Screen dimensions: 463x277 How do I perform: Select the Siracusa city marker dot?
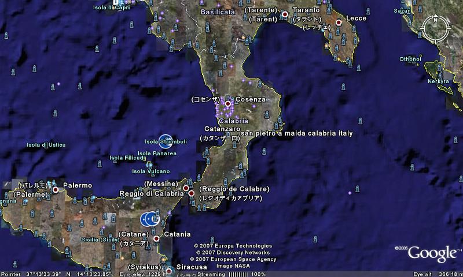pos(169,271)
